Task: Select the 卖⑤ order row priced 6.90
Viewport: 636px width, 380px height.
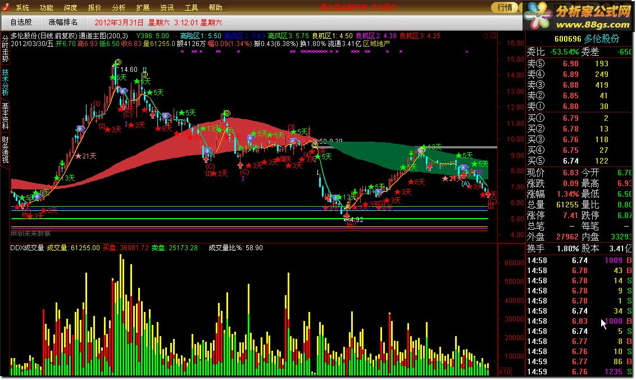Action: pyautogui.click(x=579, y=64)
